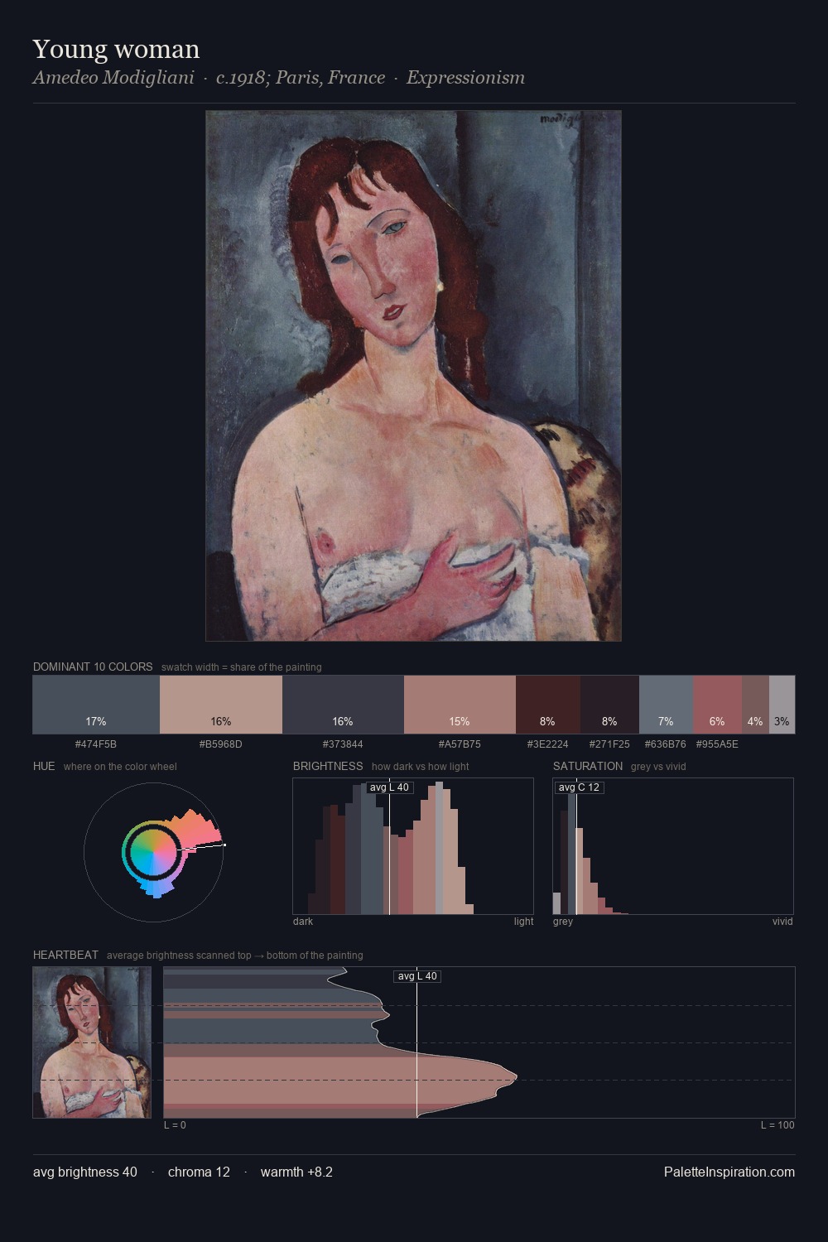Click the 'HUE' section heading

44,766
